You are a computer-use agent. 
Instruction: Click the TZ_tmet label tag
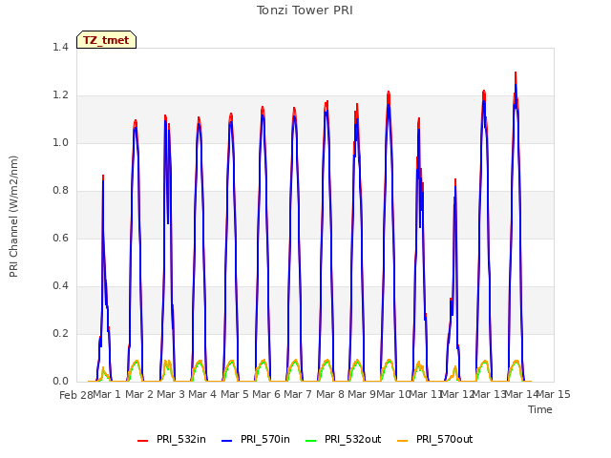tap(106, 40)
